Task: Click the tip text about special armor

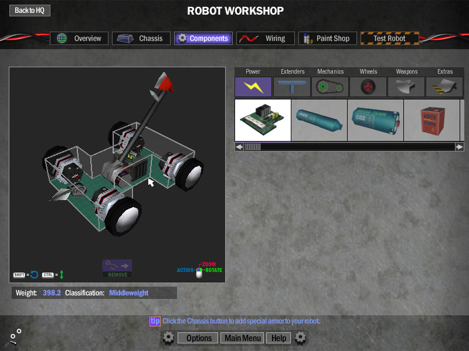Action: (241, 321)
